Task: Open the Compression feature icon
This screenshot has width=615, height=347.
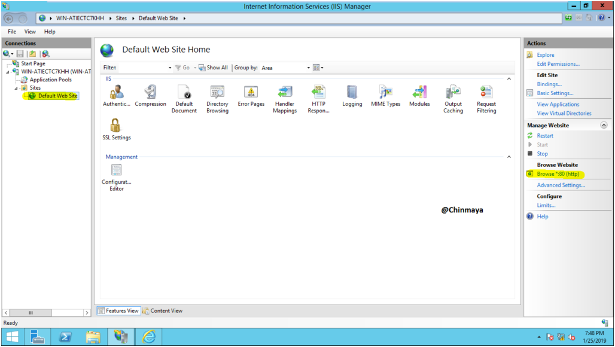Action: coord(150,96)
